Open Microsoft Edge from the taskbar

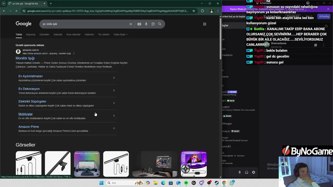point(163,183)
